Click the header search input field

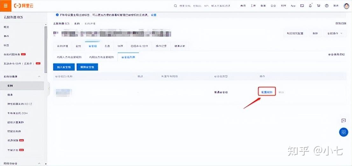pyautogui.click(x=205, y=6)
